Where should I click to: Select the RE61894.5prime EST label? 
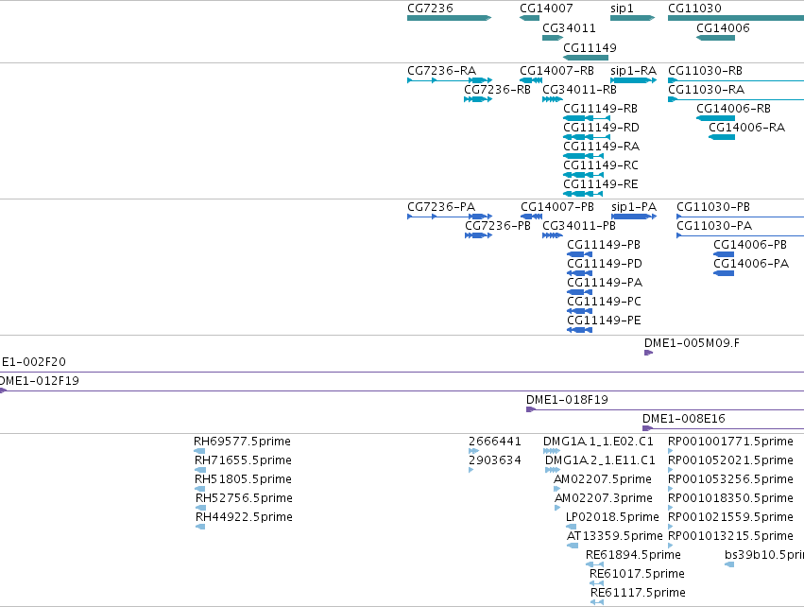pyautogui.click(x=633, y=555)
